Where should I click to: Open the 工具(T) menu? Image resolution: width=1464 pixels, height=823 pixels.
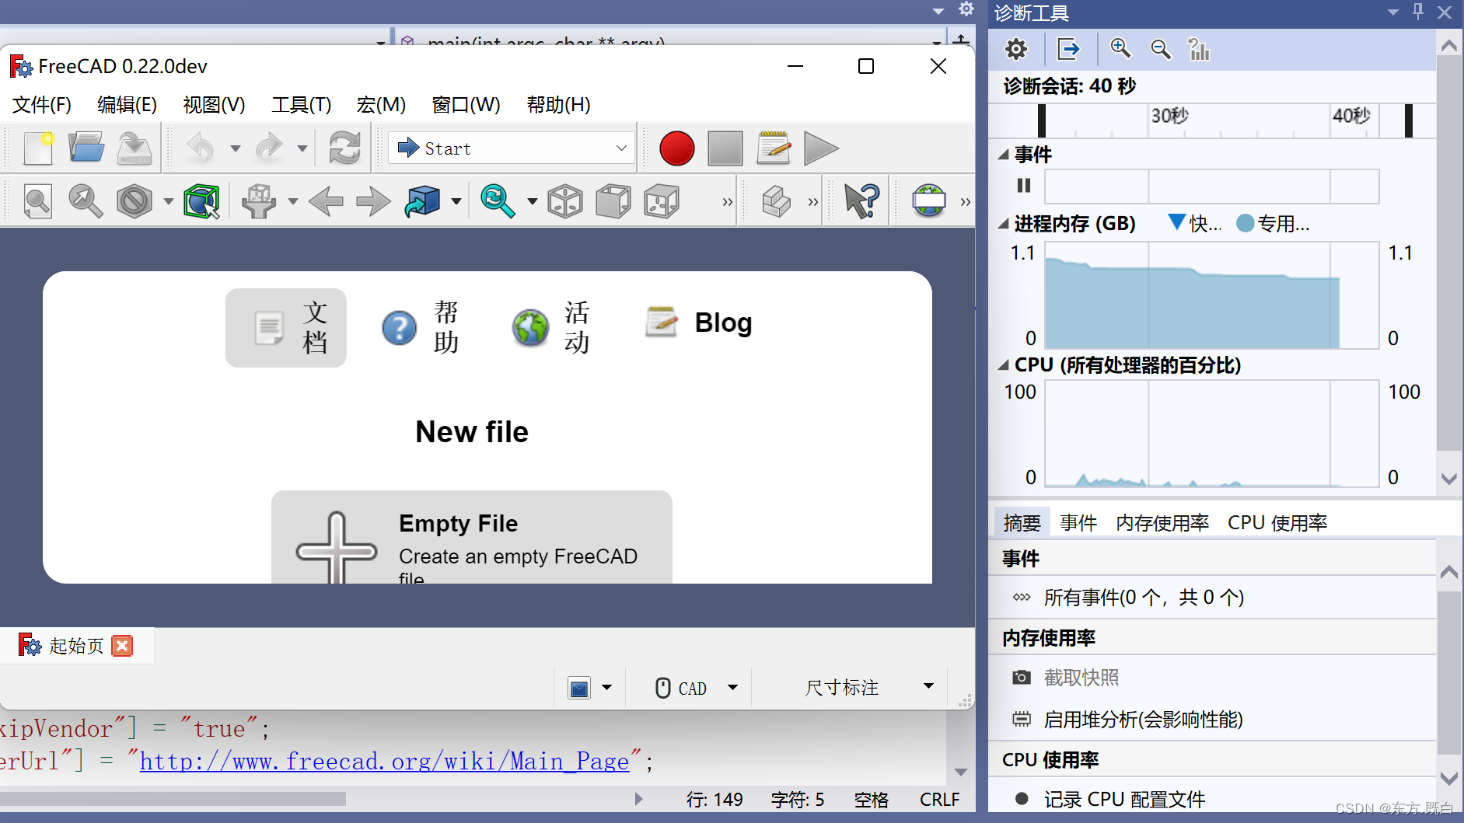click(x=300, y=105)
